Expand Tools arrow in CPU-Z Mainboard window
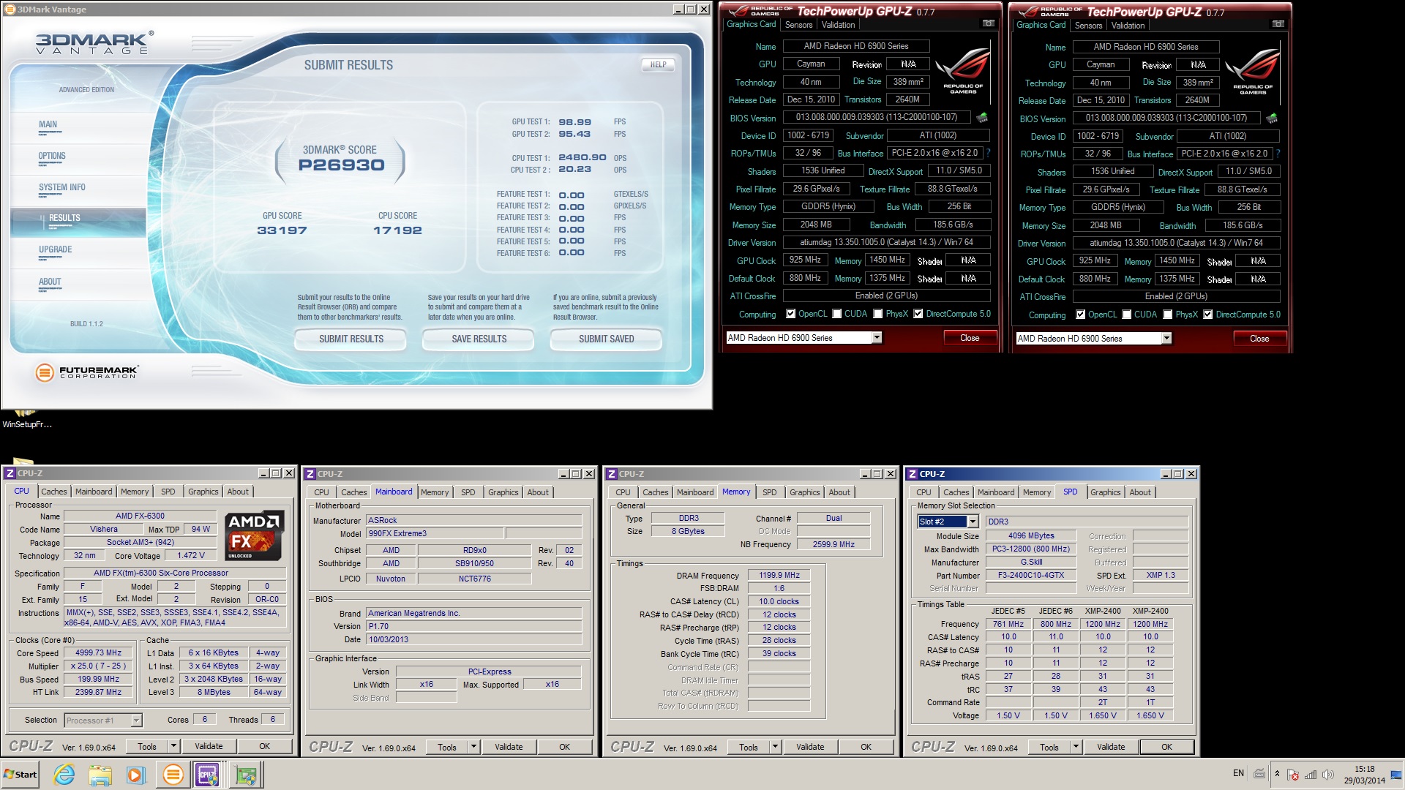Image resolution: width=1405 pixels, height=790 pixels. (x=473, y=747)
